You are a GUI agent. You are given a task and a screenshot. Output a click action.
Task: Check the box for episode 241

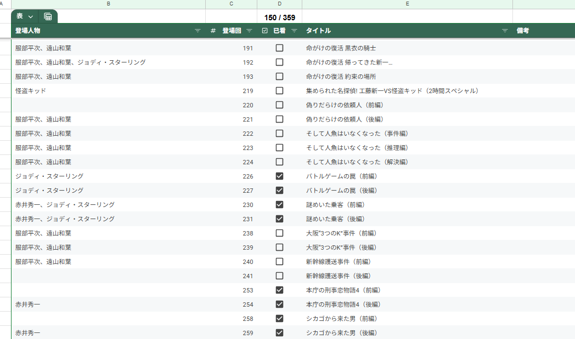(x=279, y=276)
